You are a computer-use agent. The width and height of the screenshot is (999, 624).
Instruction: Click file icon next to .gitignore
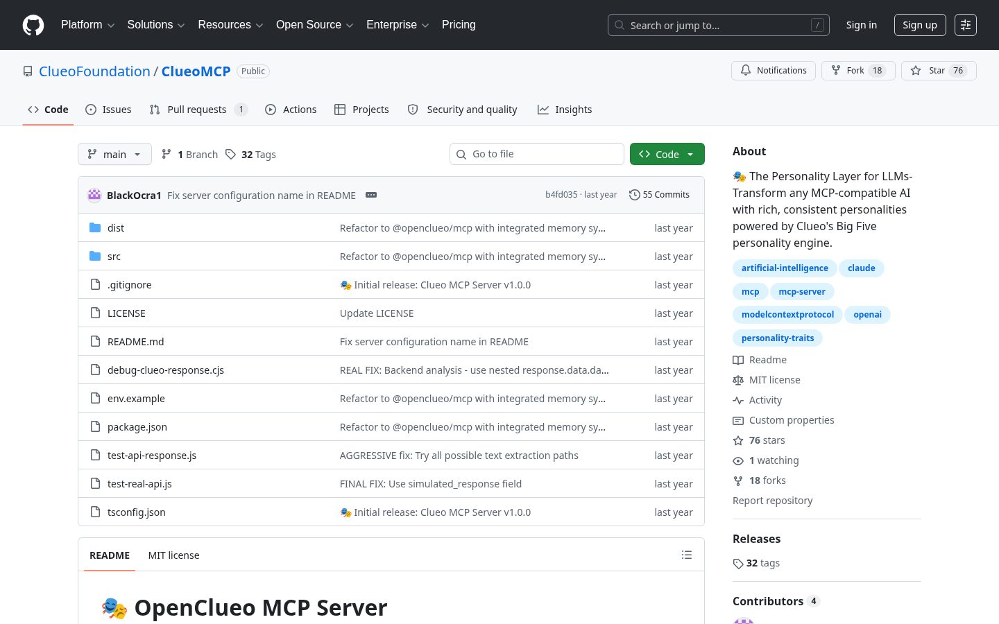pos(95,285)
